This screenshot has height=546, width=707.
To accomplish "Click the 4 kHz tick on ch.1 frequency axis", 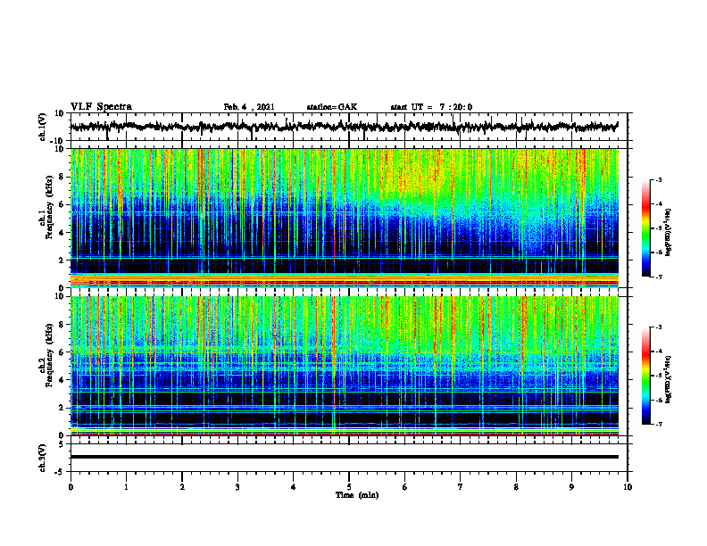I will pos(62,233).
